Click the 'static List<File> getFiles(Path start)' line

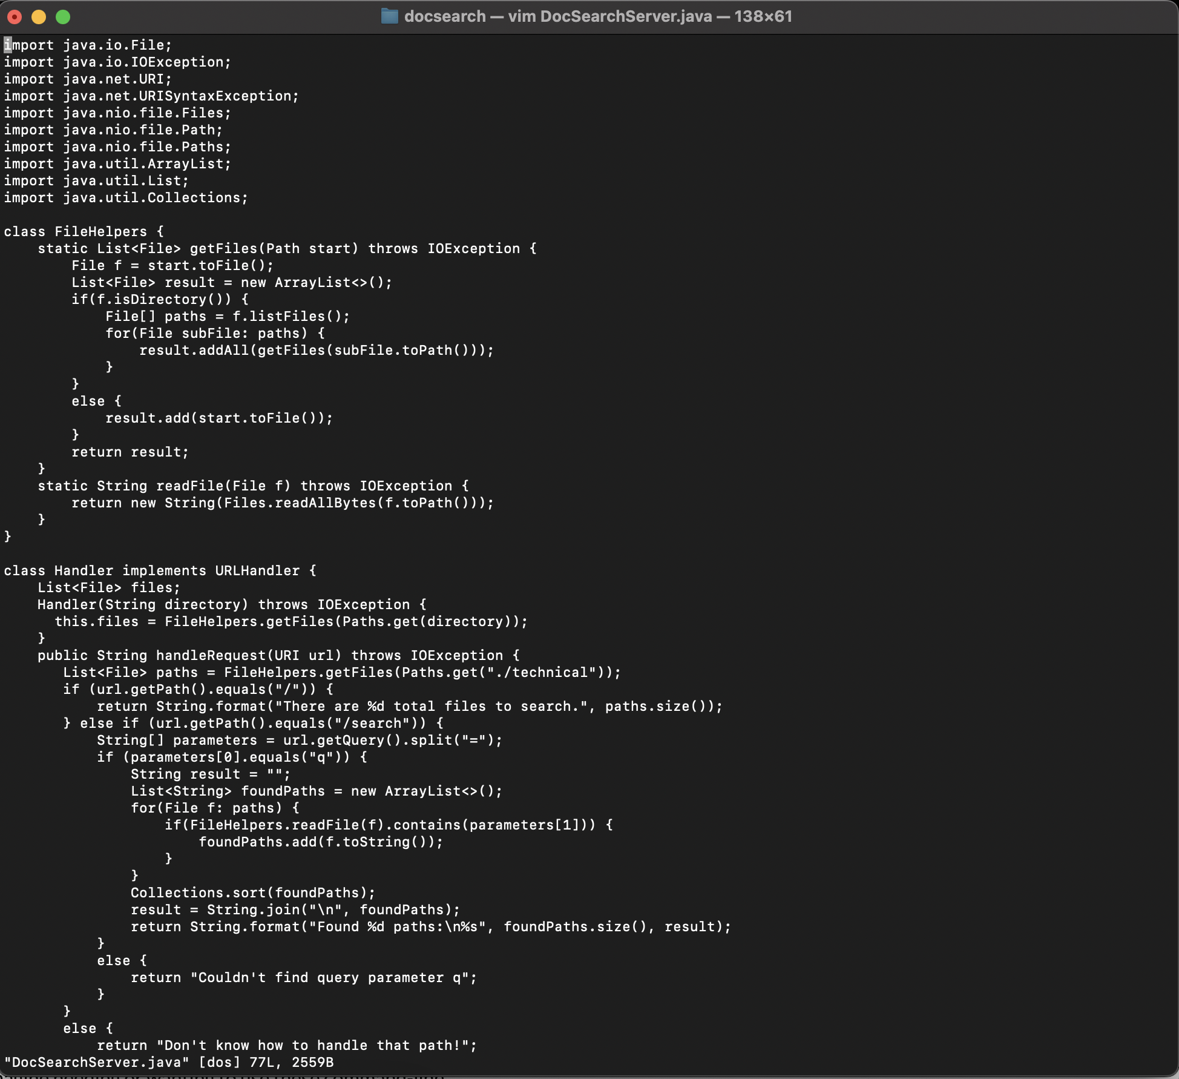tap(287, 249)
